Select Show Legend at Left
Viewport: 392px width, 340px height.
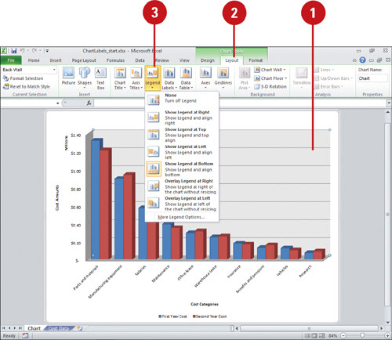[x=182, y=152]
